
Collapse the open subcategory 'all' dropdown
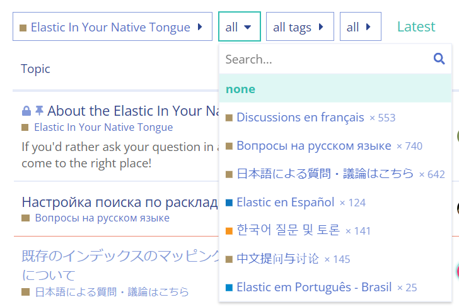tap(239, 27)
